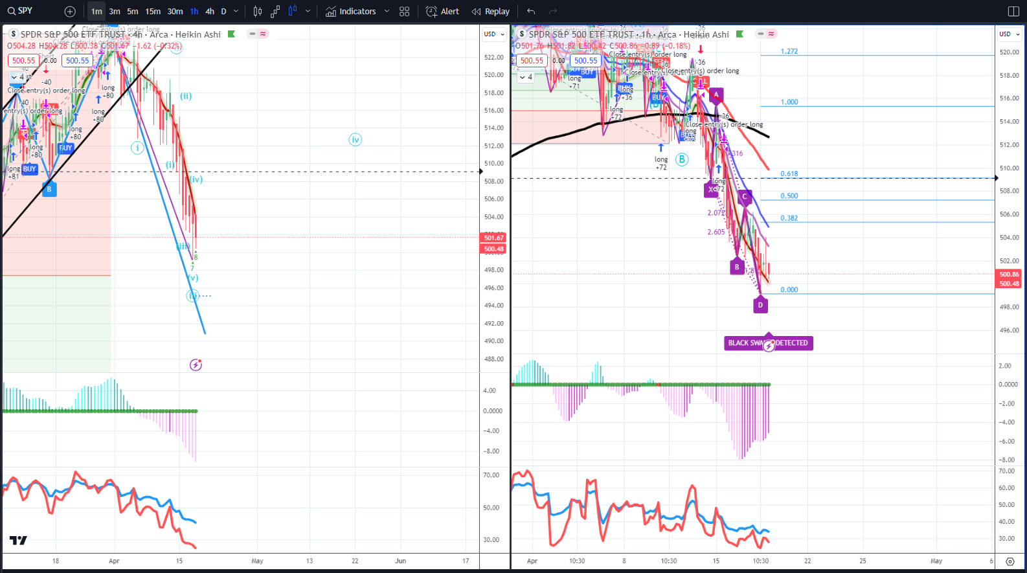
Task: Click the blue 500.55 buy button on 4h chart
Action: pyautogui.click(x=78, y=60)
